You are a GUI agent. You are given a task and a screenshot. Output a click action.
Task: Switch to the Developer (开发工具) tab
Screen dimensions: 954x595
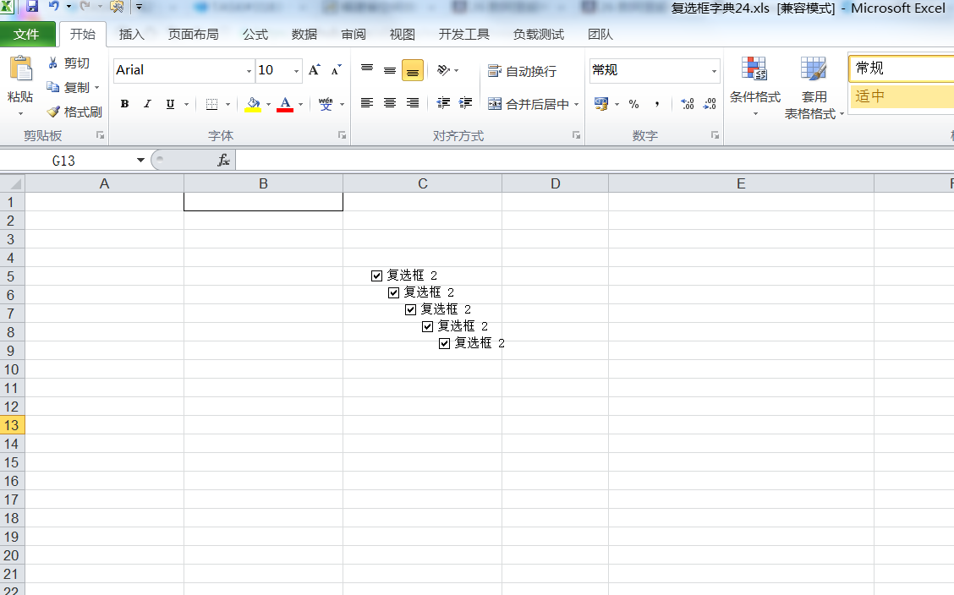pos(464,35)
